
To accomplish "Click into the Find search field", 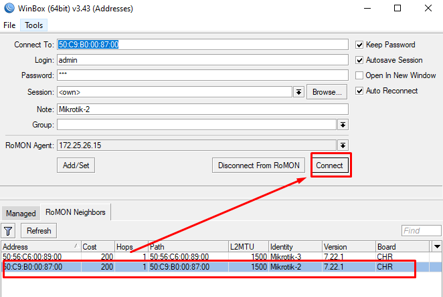I will [x=421, y=231].
